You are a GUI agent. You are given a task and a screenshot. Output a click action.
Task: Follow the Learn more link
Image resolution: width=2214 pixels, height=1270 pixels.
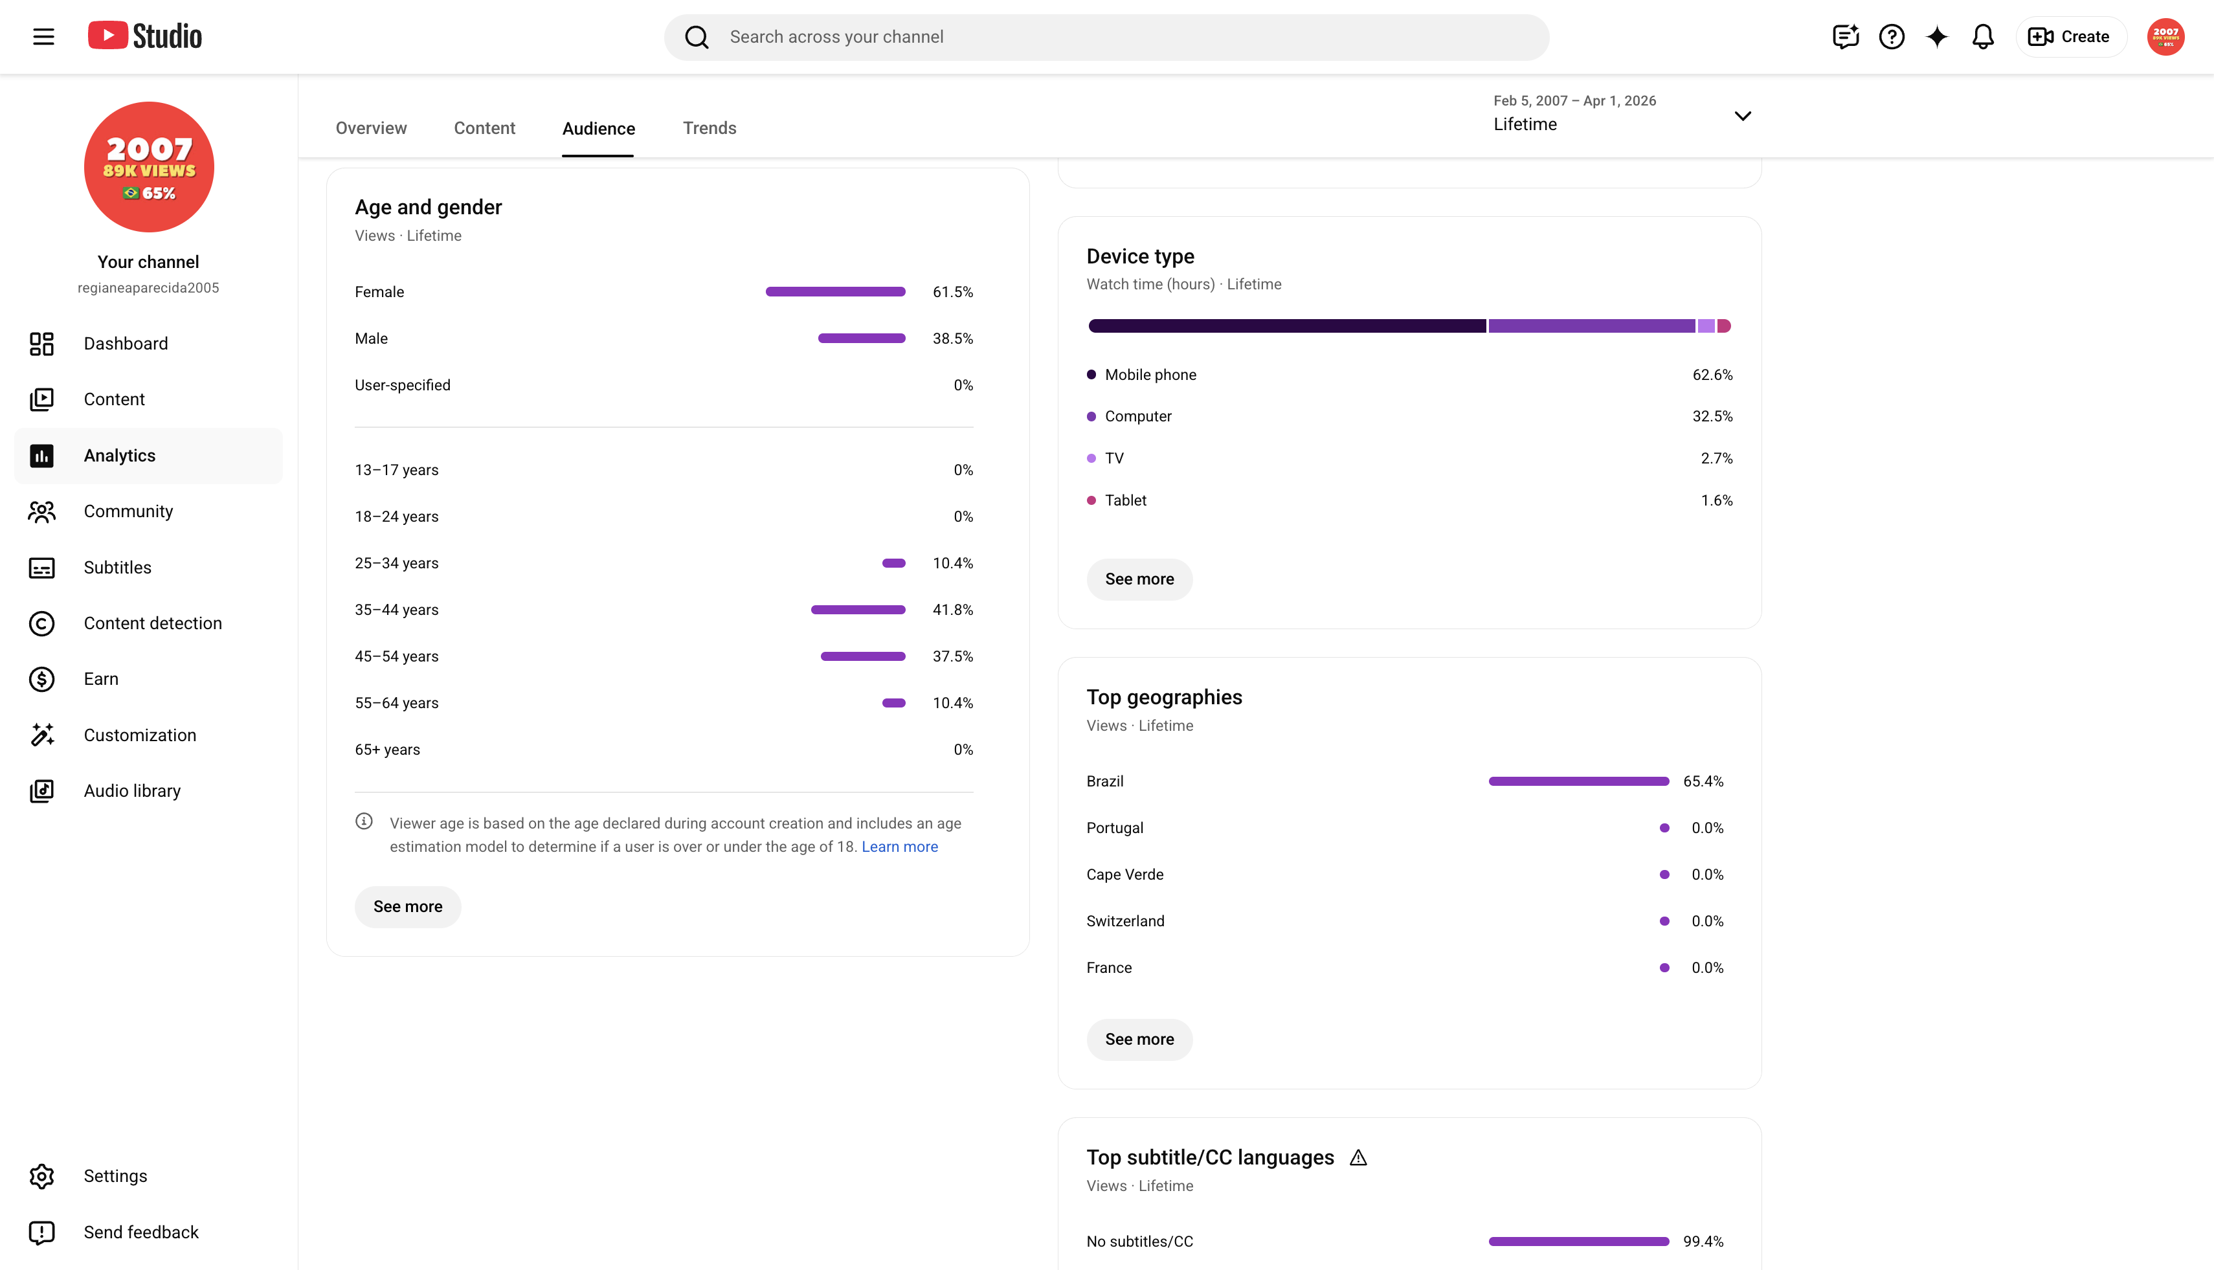point(899,847)
